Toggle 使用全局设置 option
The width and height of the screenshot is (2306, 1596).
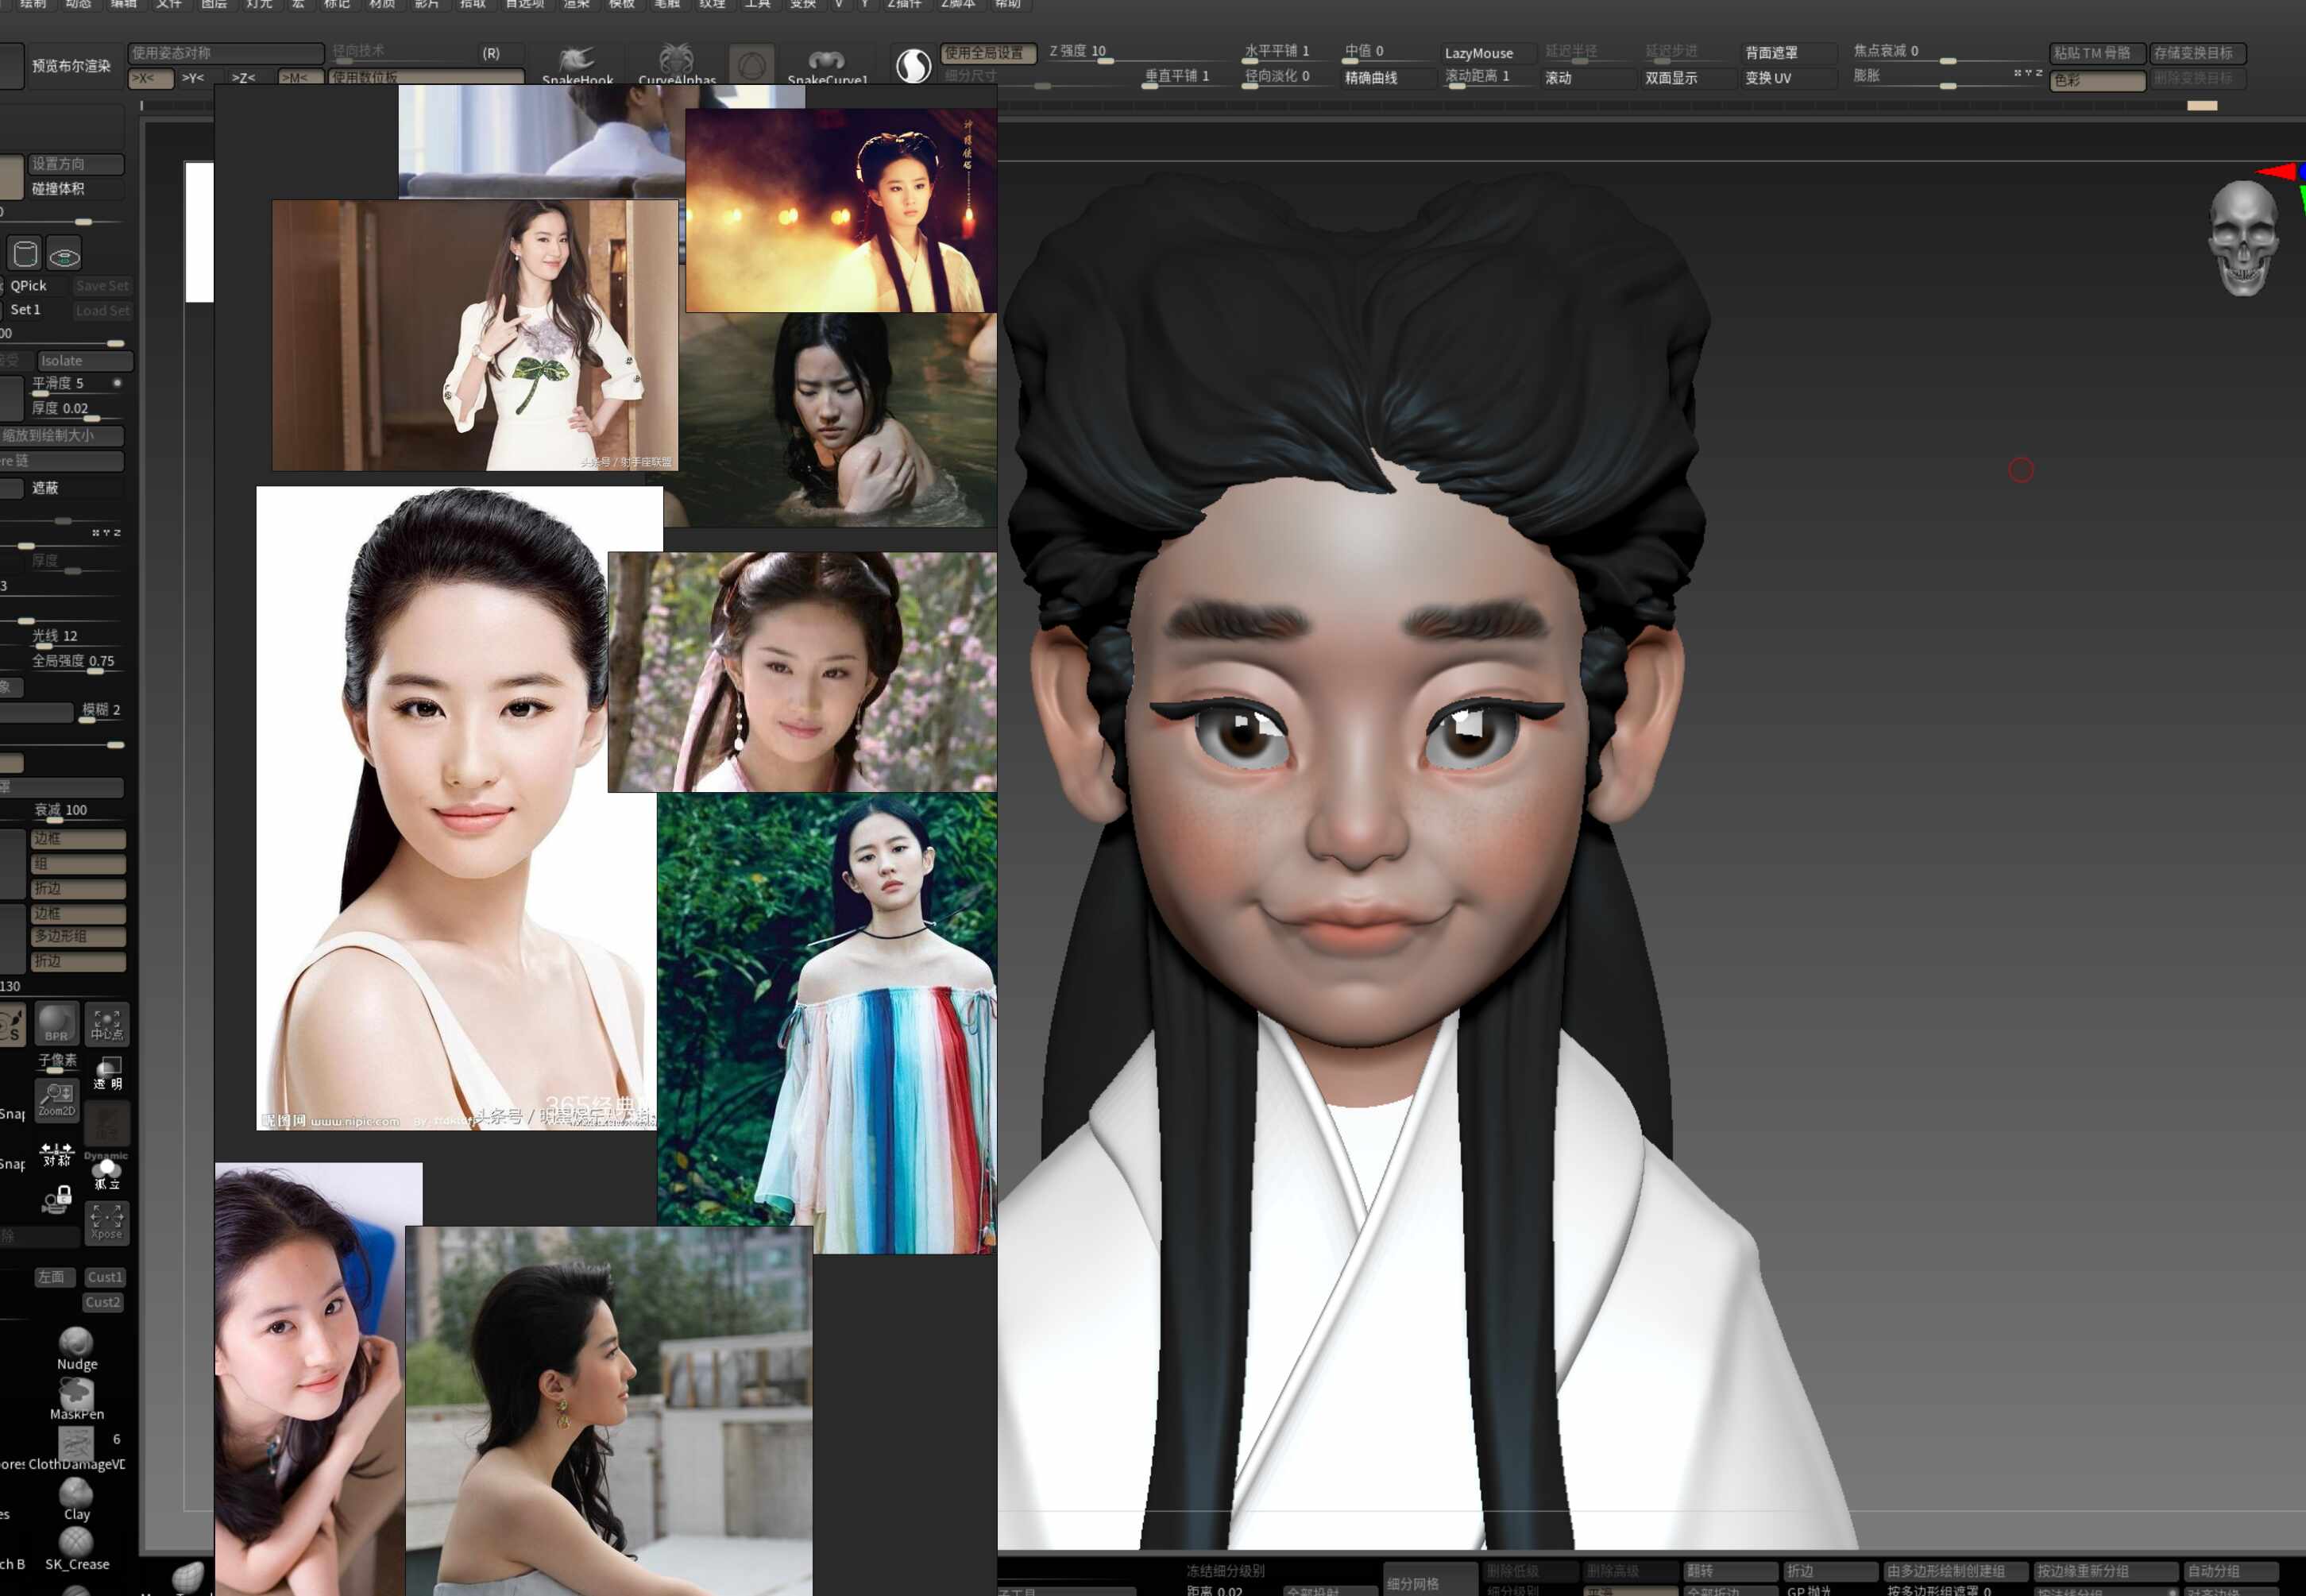tap(987, 52)
